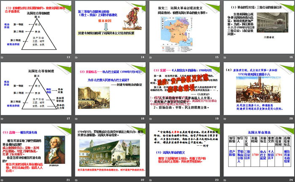The width and height of the screenshot is (295, 182).
Task: Select slide 23 thumbnail with Lenin quotation
Action: click(185, 150)
